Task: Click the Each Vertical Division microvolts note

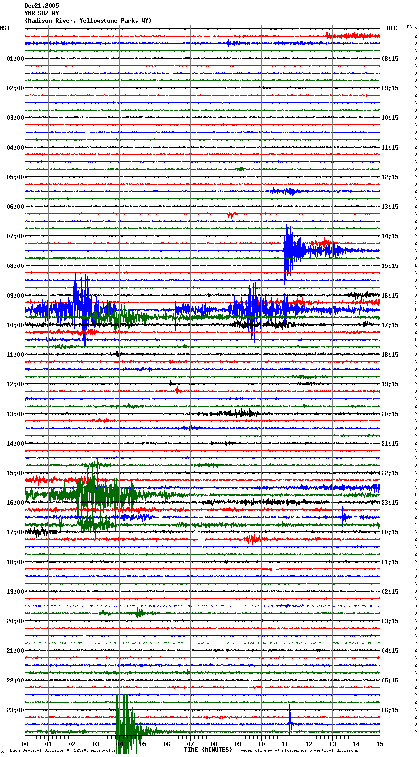Action: 63,751
